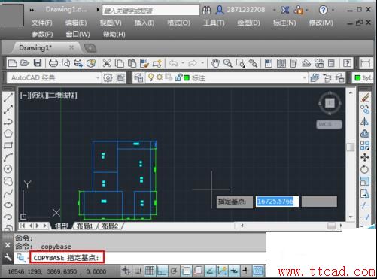Open the Layer Properties Manager icon

click(138, 78)
